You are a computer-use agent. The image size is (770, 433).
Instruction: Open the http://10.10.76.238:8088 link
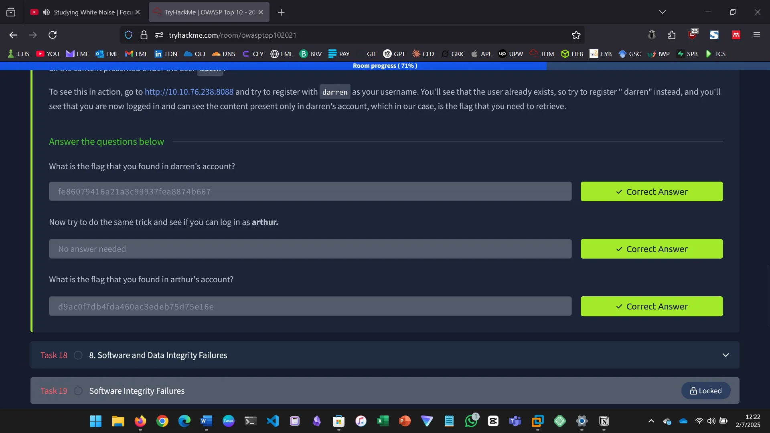189,92
